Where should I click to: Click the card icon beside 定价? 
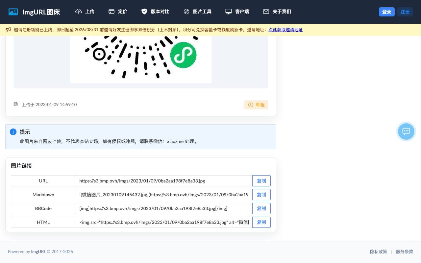tap(111, 12)
